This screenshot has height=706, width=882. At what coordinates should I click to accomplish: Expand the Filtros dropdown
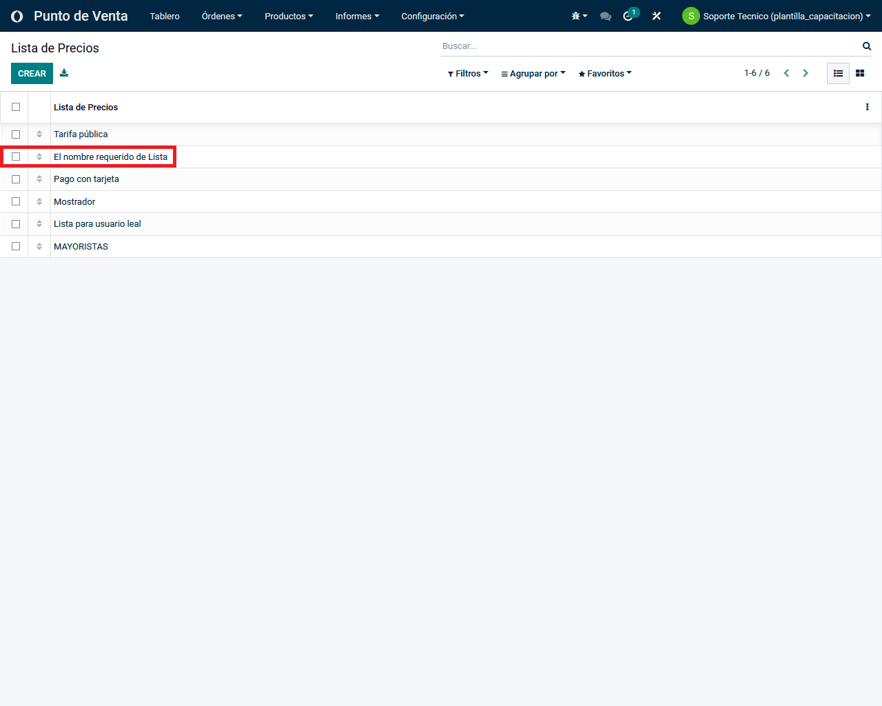tap(468, 74)
